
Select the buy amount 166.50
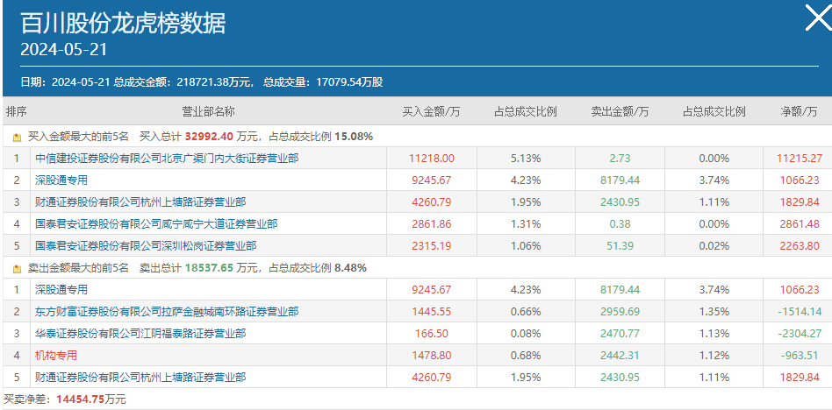tap(432, 333)
